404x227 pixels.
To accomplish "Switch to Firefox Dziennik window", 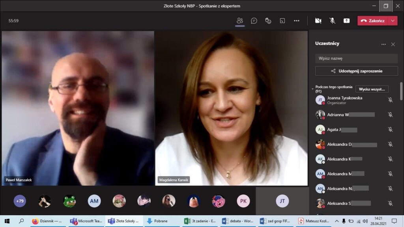I will [x=49, y=221].
